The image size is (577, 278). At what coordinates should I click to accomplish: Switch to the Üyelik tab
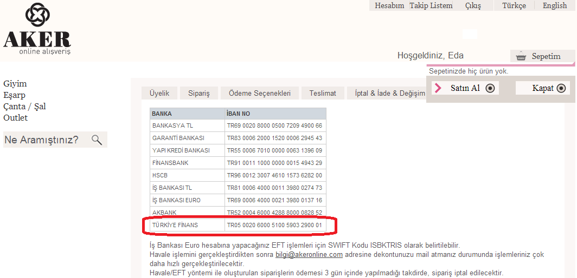click(159, 93)
